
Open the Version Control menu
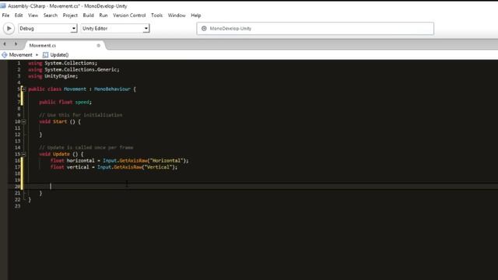(129, 16)
